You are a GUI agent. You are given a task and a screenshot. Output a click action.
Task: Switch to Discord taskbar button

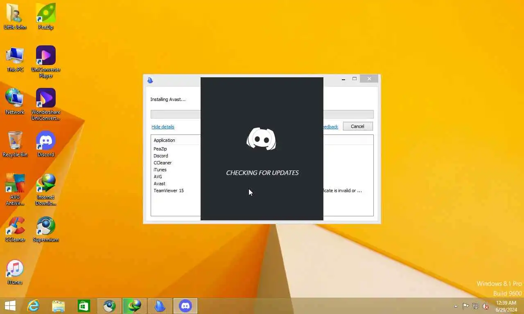(x=185, y=306)
